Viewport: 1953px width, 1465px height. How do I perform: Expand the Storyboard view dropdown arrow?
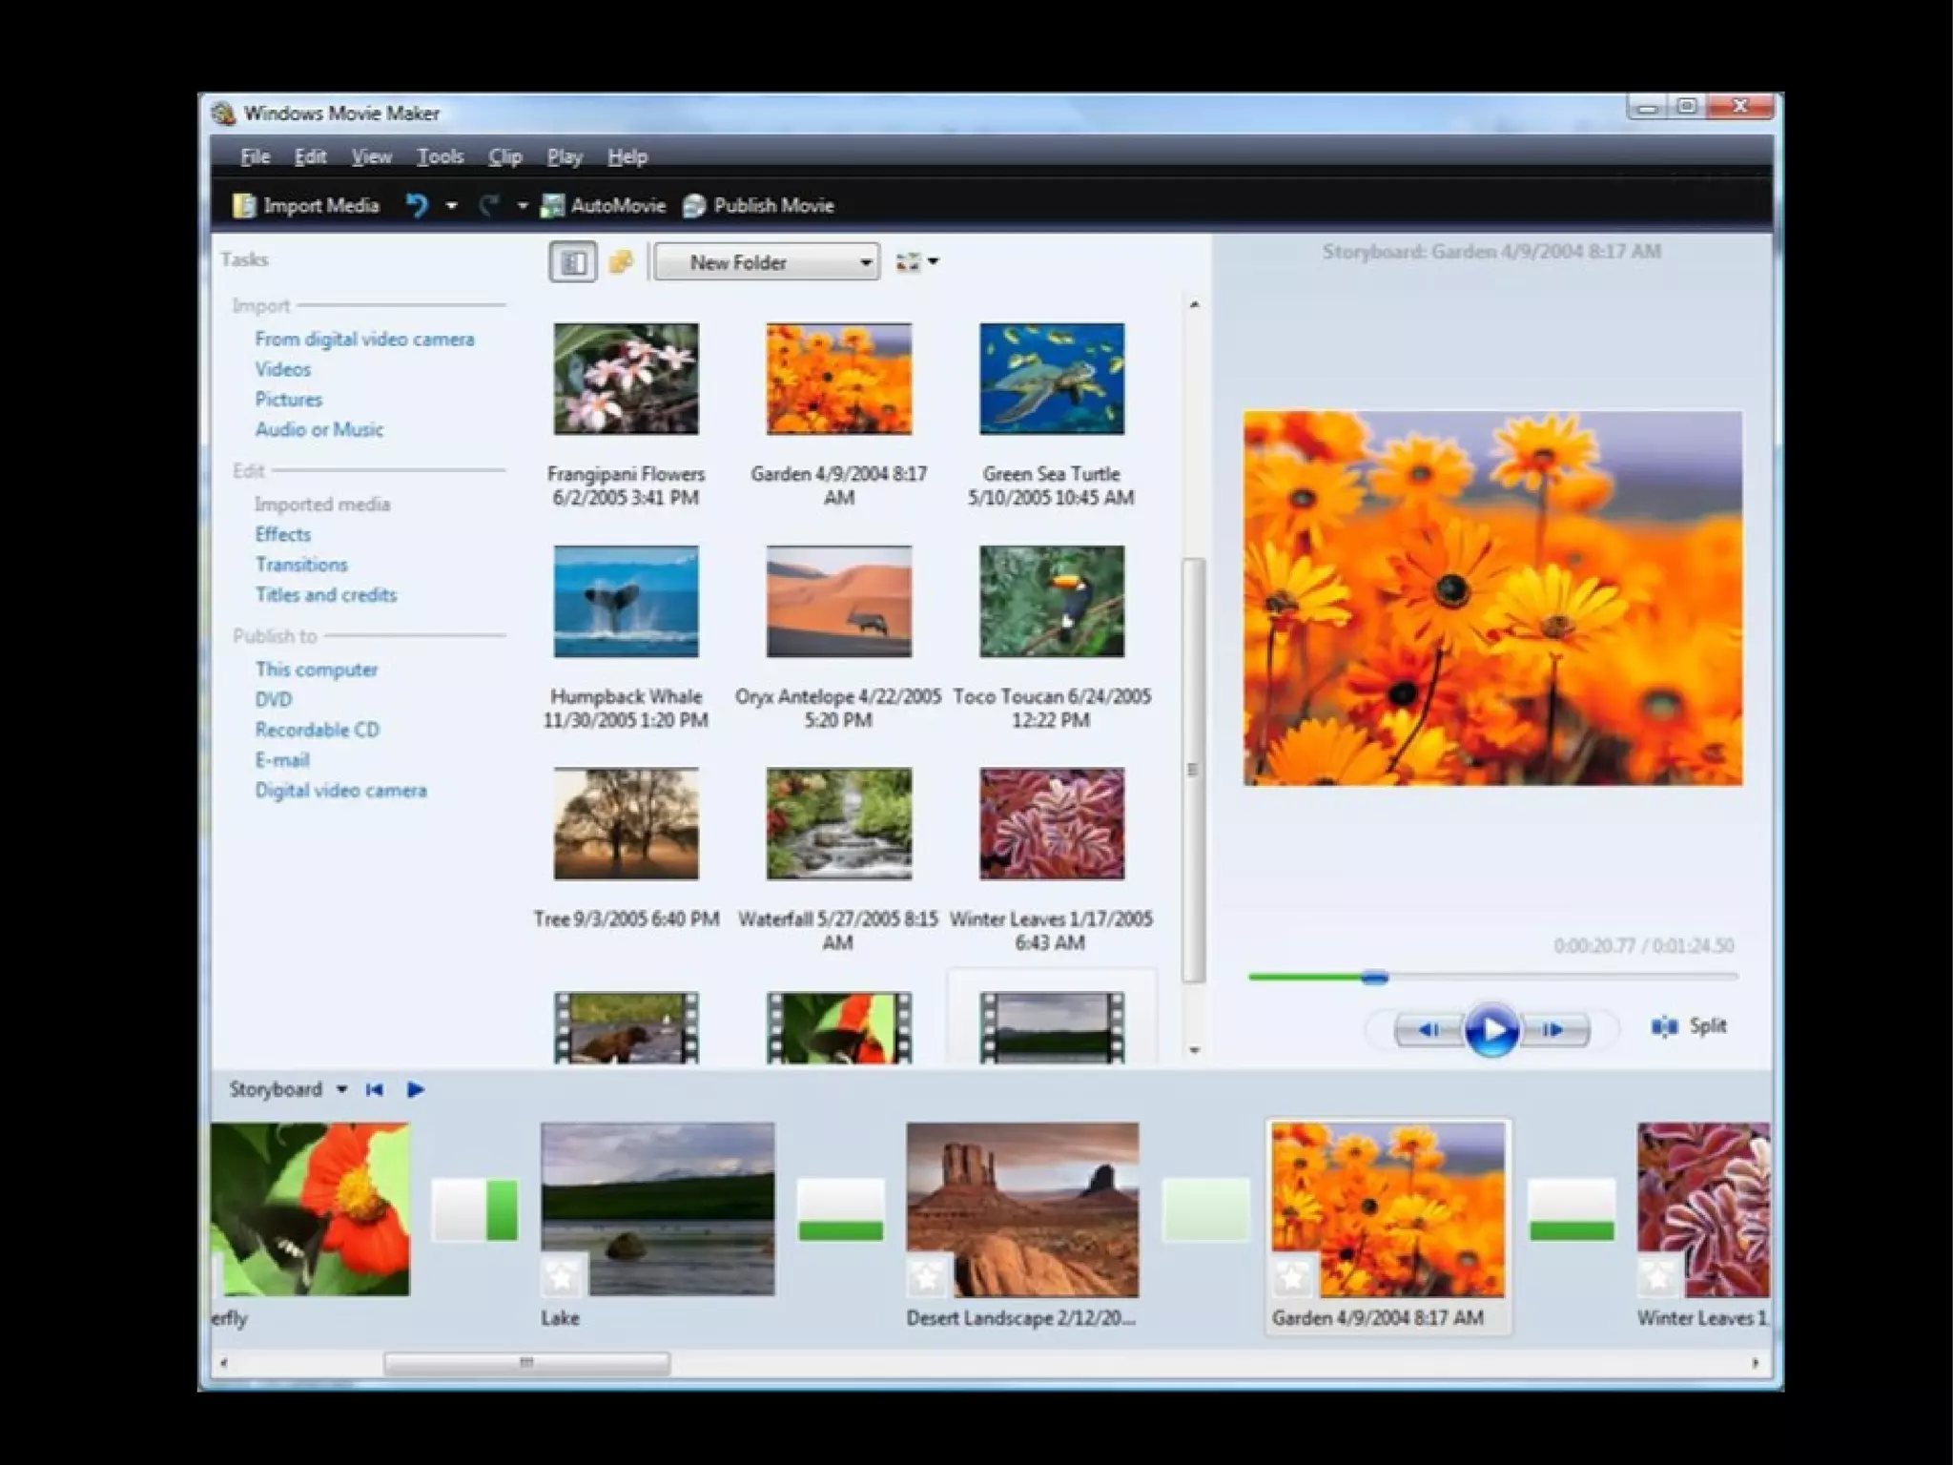point(341,1089)
